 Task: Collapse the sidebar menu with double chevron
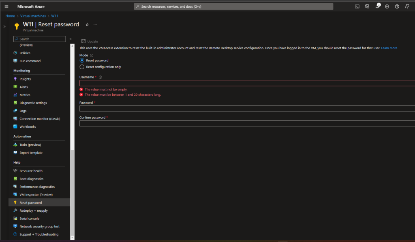tap(70, 39)
